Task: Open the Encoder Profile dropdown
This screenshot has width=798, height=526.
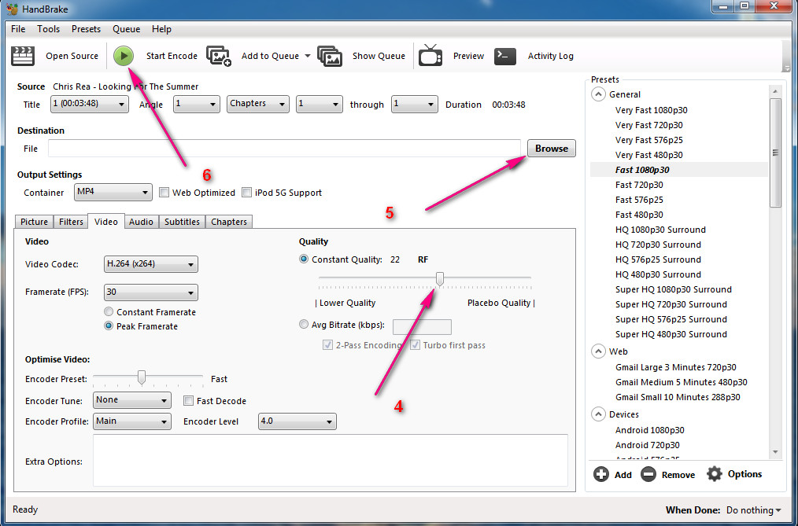Action: pyautogui.click(x=131, y=421)
